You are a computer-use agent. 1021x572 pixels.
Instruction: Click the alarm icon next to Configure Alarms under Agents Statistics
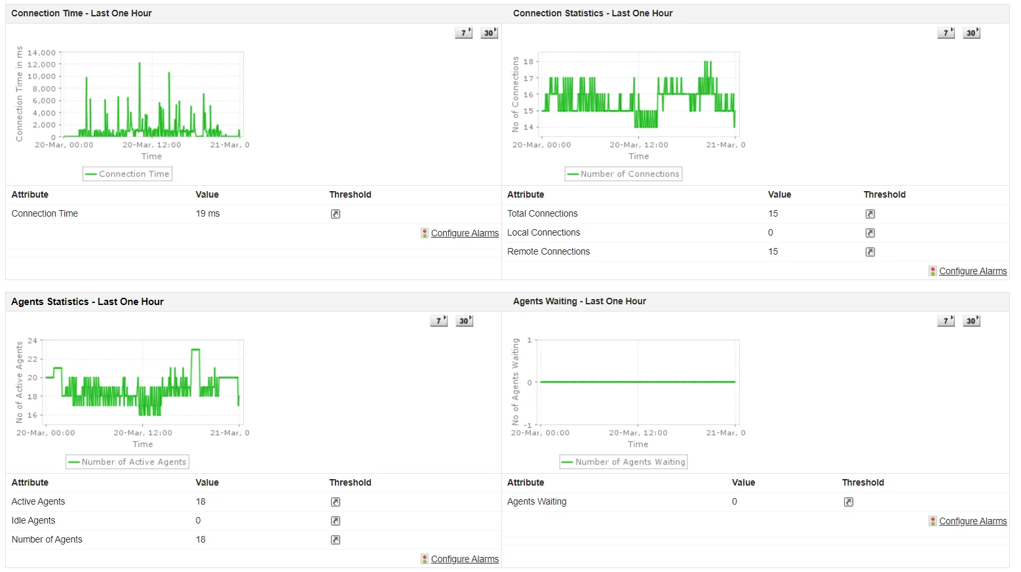(424, 558)
